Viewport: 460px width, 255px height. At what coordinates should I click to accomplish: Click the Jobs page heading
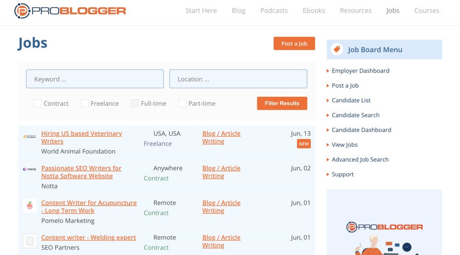32,43
